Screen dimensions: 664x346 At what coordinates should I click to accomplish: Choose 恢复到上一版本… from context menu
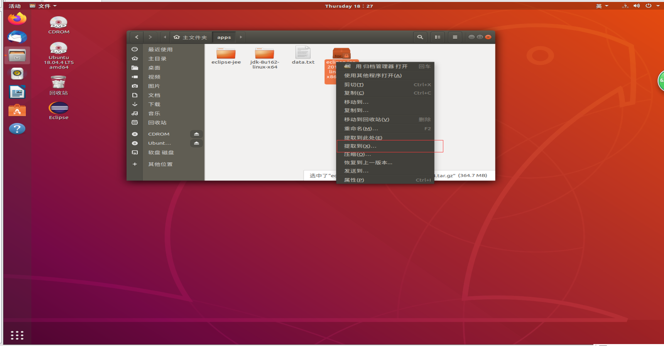pos(385,163)
